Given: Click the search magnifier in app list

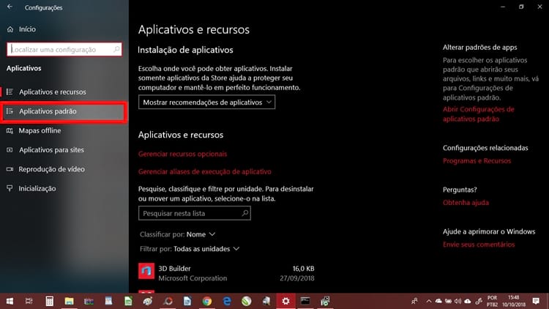Looking at the screenshot, I should click(x=244, y=214).
